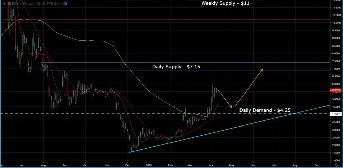Viewport: 343px width, 168px height.
Task: Open the dropdown chevron after BITFINEX
Action: pyautogui.click(x=60, y=3)
